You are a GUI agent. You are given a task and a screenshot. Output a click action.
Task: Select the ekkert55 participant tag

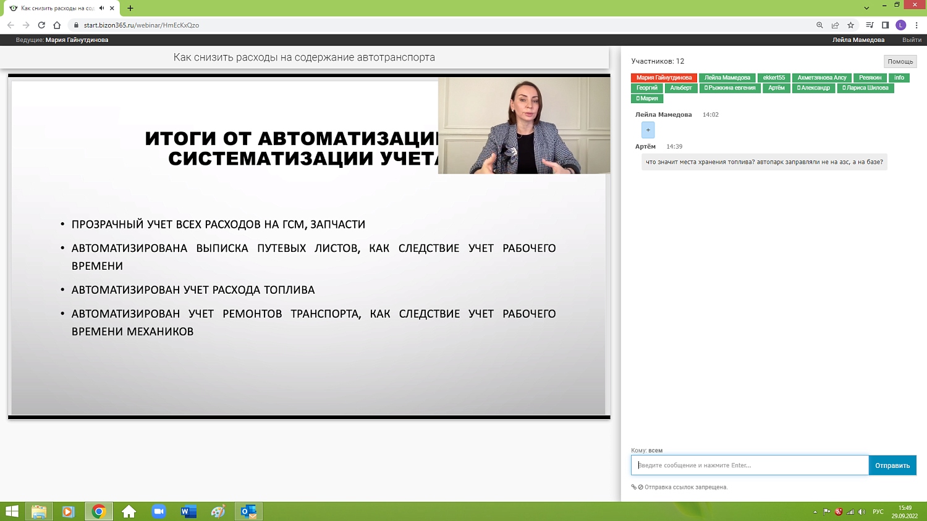(x=774, y=78)
